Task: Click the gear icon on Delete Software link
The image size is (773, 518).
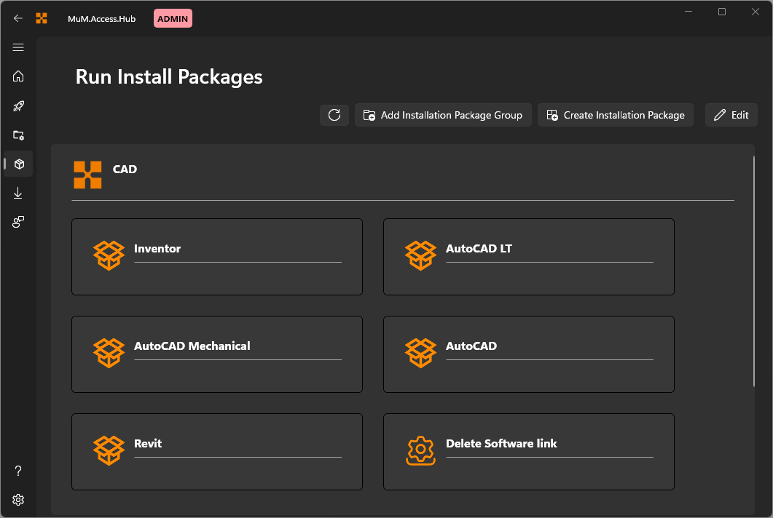Action: [420, 450]
